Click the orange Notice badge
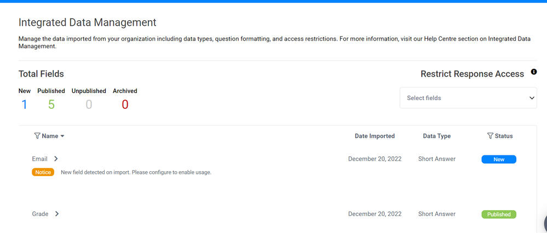The image size is (547, 233). tap(43, 172)
